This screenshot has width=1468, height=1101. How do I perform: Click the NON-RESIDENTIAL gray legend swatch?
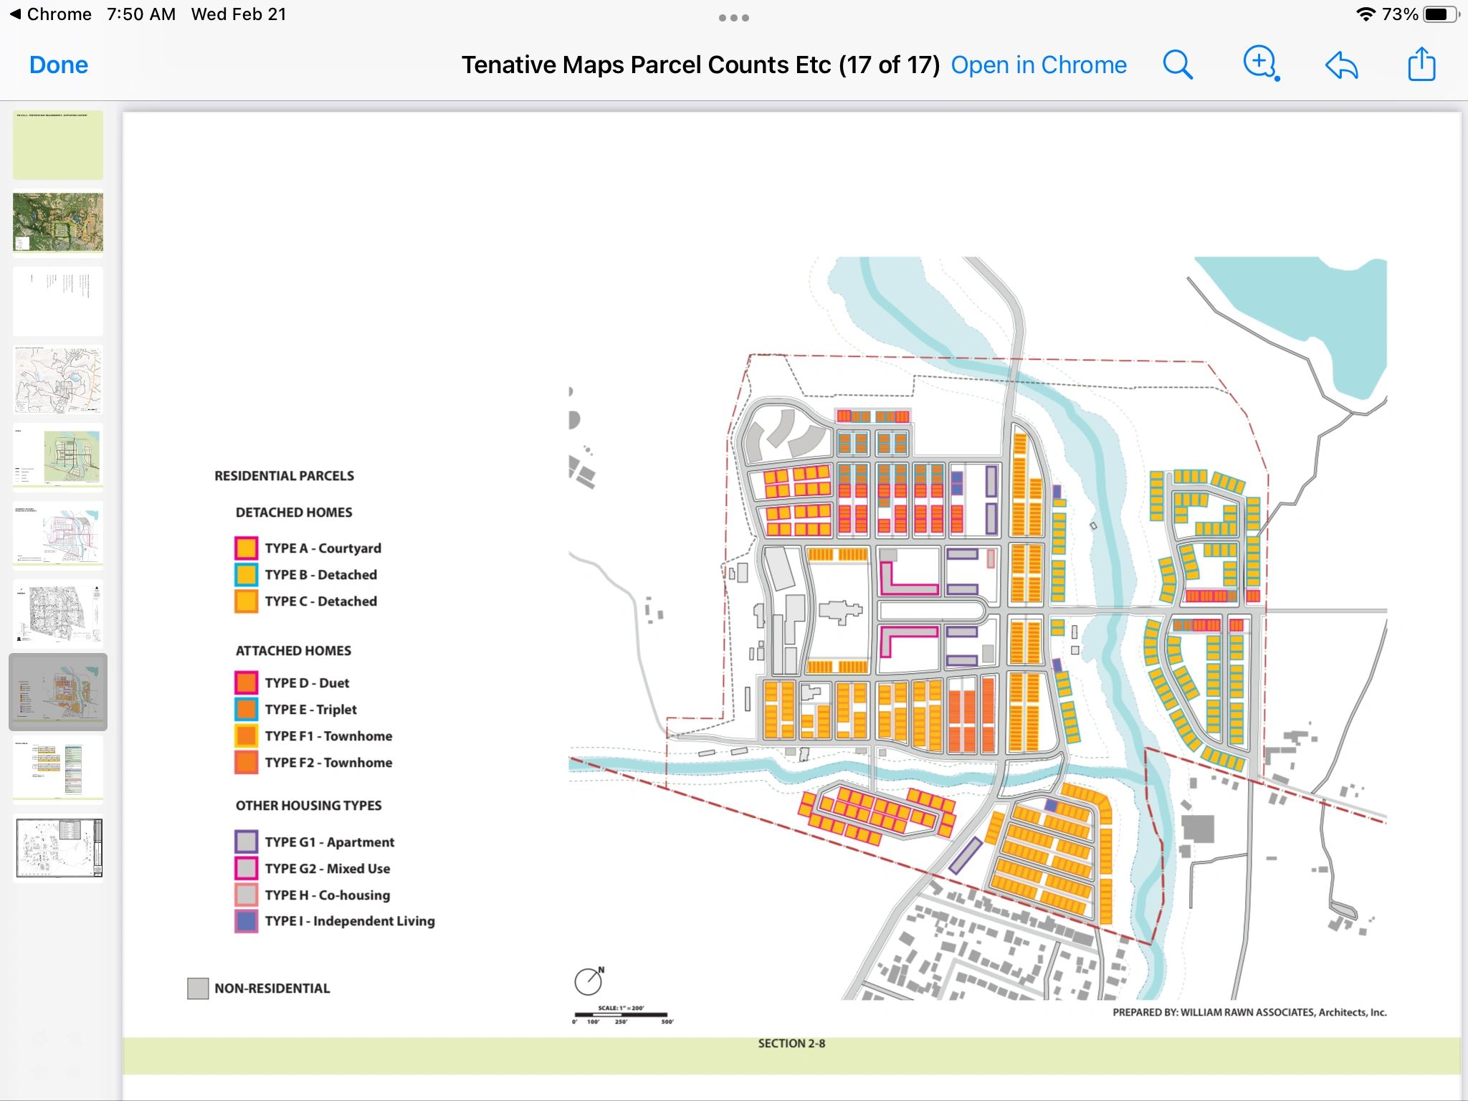[x=198, y=988]
